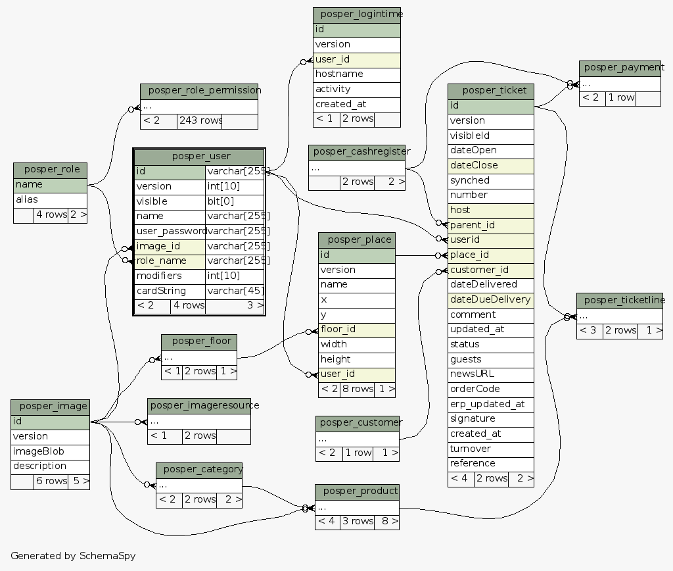Viewport: 673px width, 571px height.
Task: Expand the ellipsis row in posper_ticketline
Action: point(620,316)
